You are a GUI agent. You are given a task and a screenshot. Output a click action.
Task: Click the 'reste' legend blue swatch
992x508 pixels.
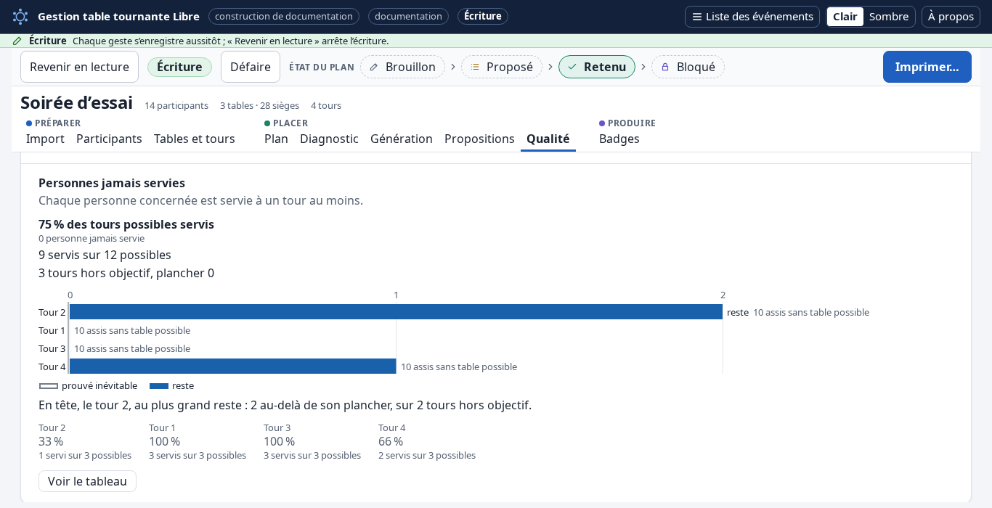pyautogui.click(x=159, y=386)
